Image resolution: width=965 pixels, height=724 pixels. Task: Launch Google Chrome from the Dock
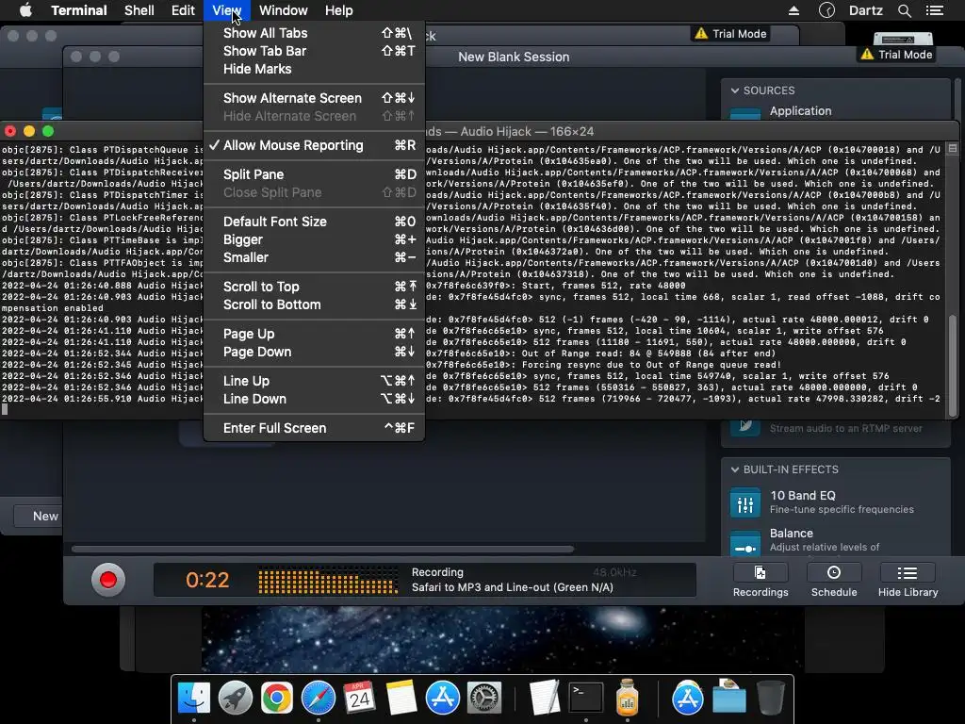tap(276, 698)
